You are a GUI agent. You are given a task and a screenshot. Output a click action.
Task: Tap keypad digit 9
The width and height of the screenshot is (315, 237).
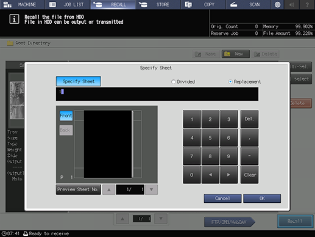[228, 156]
